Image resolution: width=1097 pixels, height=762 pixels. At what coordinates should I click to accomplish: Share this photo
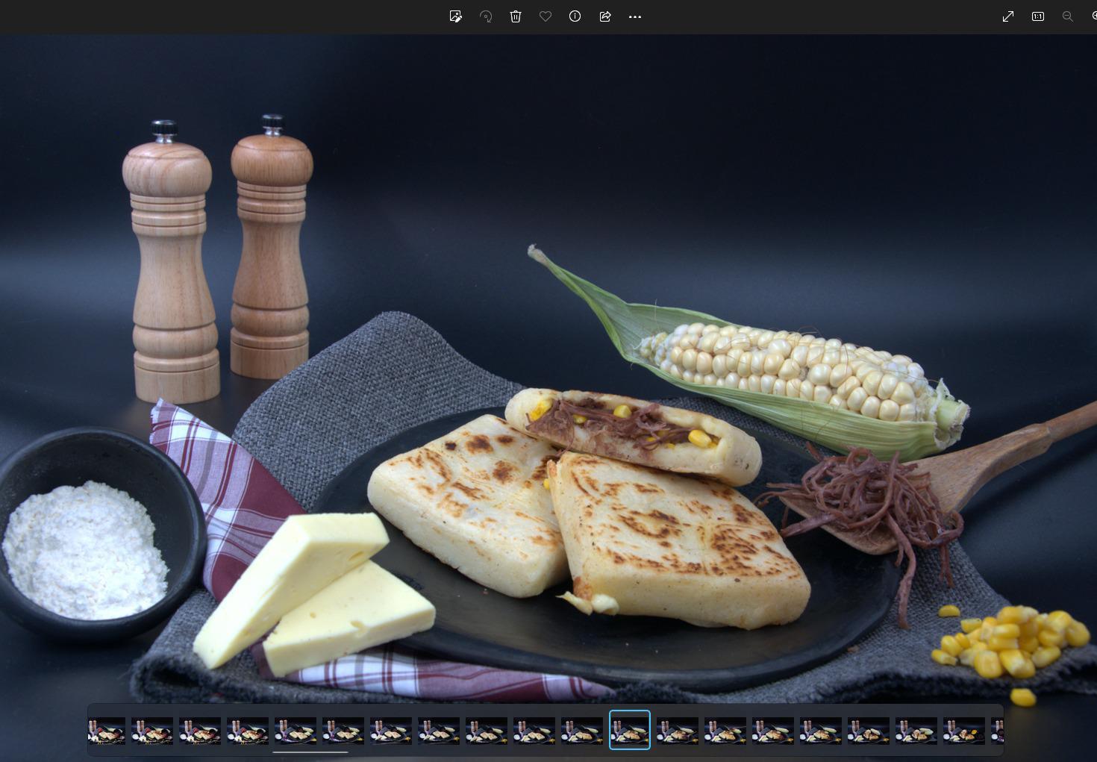click(605, 16)
